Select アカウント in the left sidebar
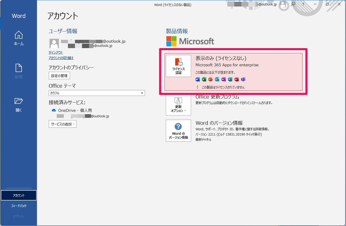 [19, 195]
